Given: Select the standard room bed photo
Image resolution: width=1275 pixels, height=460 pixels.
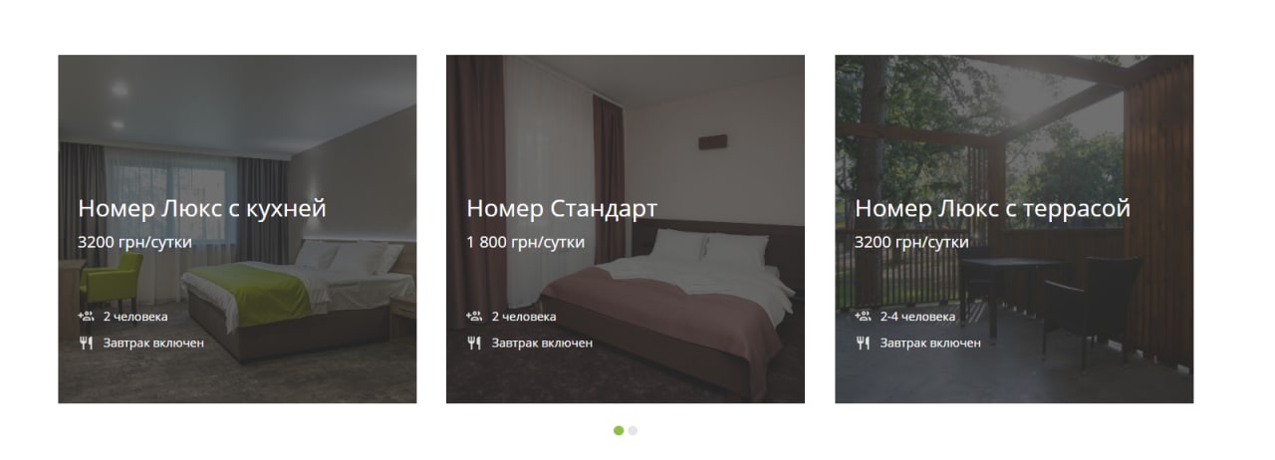Looking at the screenshot, I should pyautogui.click(x=626, y=229).
